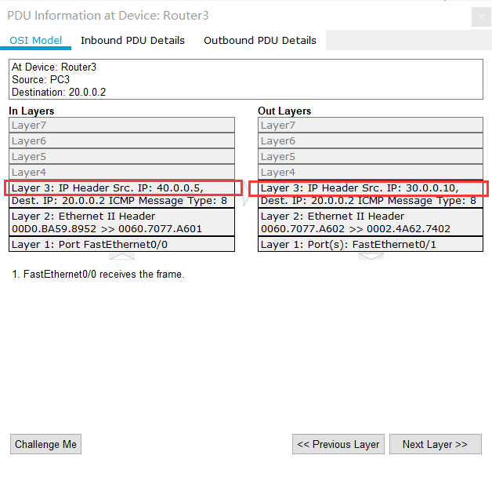Select the greyed Layer4 row under In Layers
The height and width of the screenshot is (477, 492).
(121, 172)
